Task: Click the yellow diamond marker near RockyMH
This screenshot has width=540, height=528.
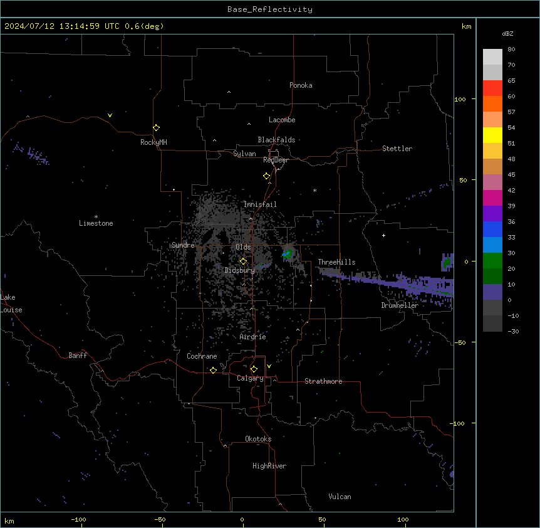Action: (156, 128)
